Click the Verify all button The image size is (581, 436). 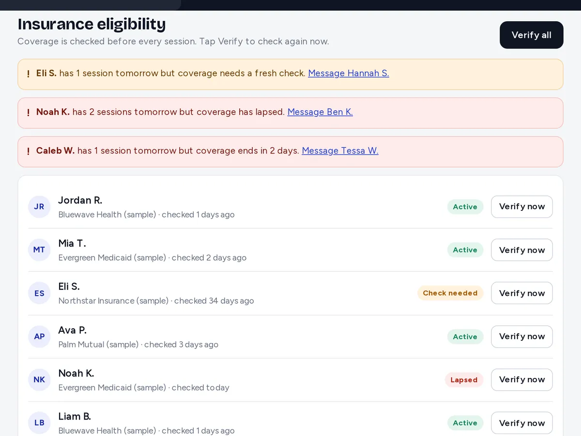[531, 35]
